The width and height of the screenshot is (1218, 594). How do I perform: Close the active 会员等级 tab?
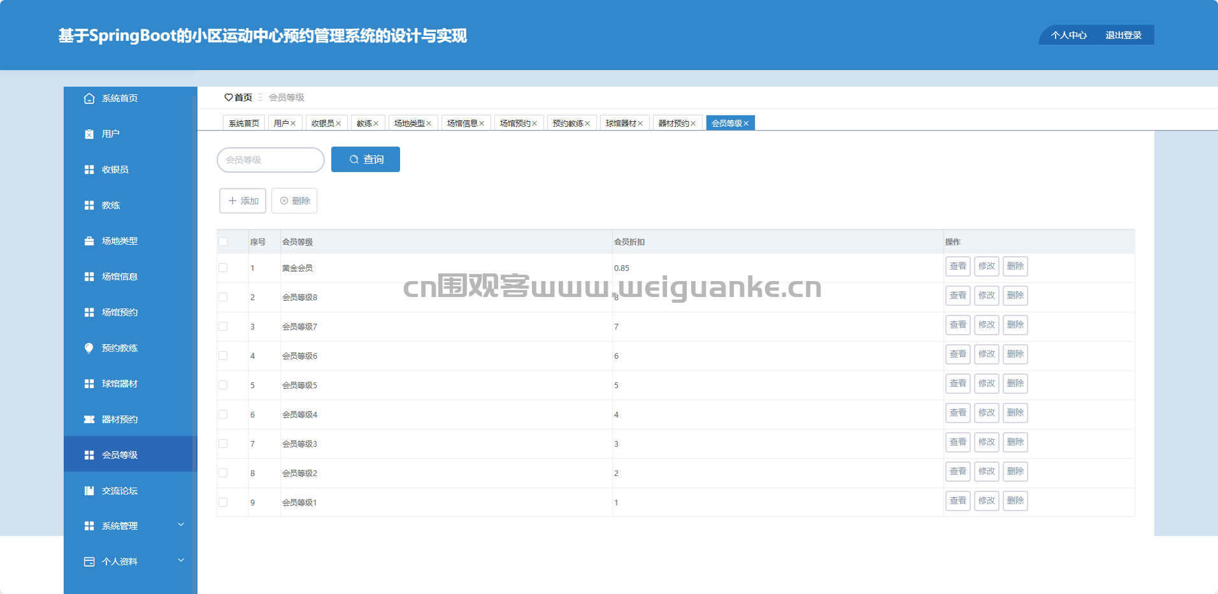[x=746, y=124]
